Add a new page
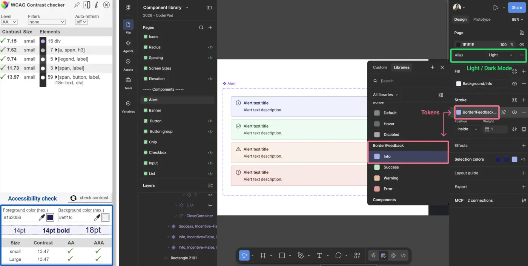528x266 pixels. click(x=210, y=27)
